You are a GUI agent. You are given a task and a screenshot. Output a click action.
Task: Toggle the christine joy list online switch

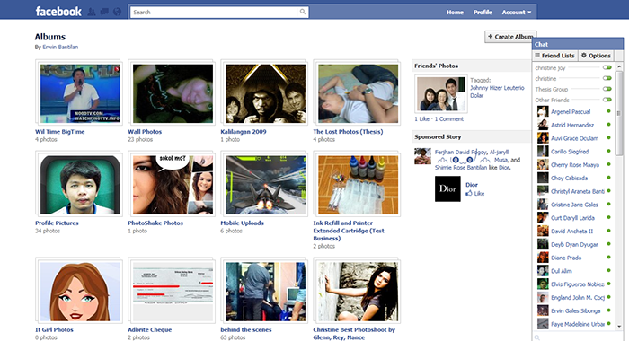coord(607,67)
